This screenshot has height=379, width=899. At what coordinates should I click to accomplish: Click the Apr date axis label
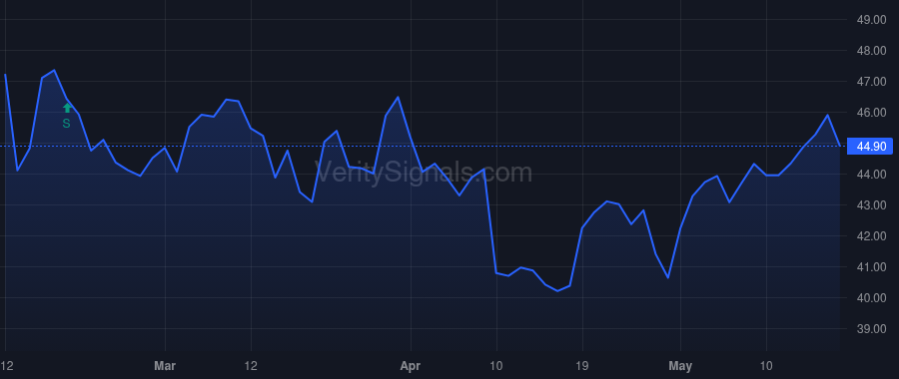[411, 366]
